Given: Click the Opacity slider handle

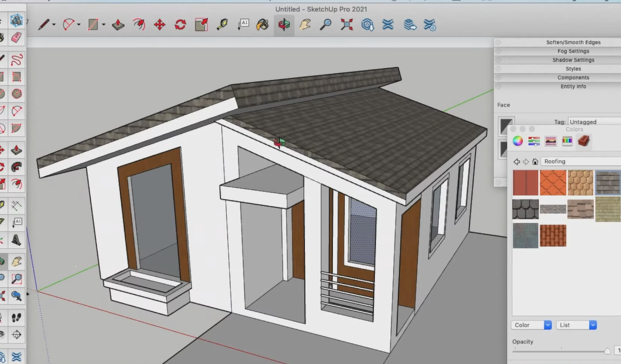Looking at the screenshot, I should pos(607,351).
